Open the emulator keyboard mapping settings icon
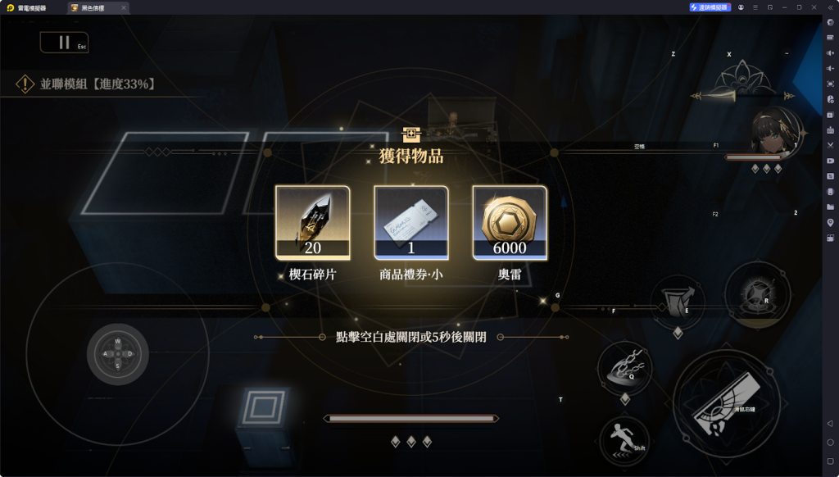The width and height of the screenshot is (839, 477). [x=831, y=38]
